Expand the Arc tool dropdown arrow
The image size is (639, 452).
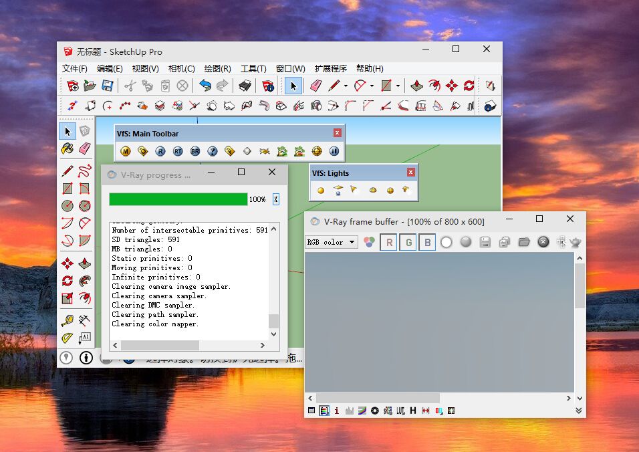click(372, 86)
